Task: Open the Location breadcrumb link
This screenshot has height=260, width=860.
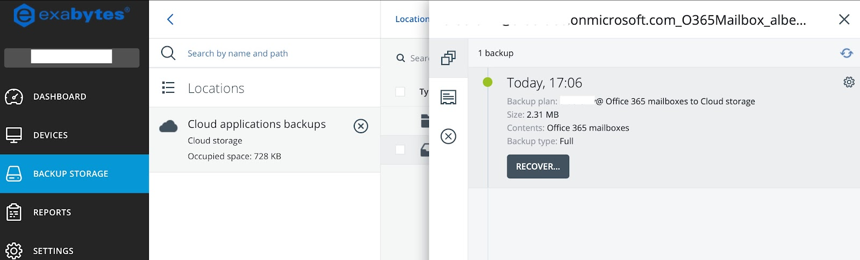Action: click(412, 19)
